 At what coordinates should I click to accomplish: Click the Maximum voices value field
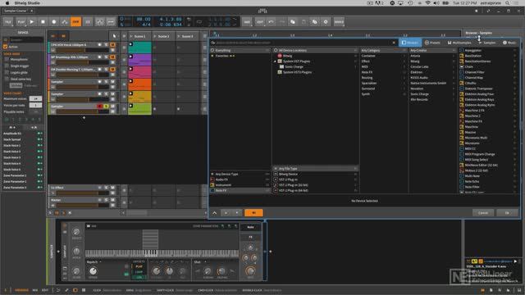tap(35, 98)
